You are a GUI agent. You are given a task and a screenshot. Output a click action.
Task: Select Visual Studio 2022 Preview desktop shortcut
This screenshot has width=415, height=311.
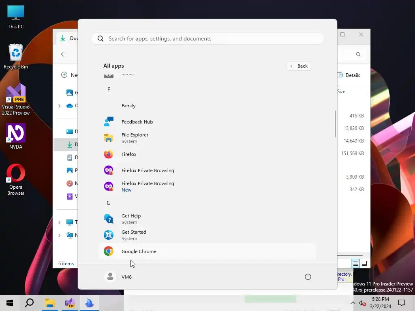click(16, 100)
